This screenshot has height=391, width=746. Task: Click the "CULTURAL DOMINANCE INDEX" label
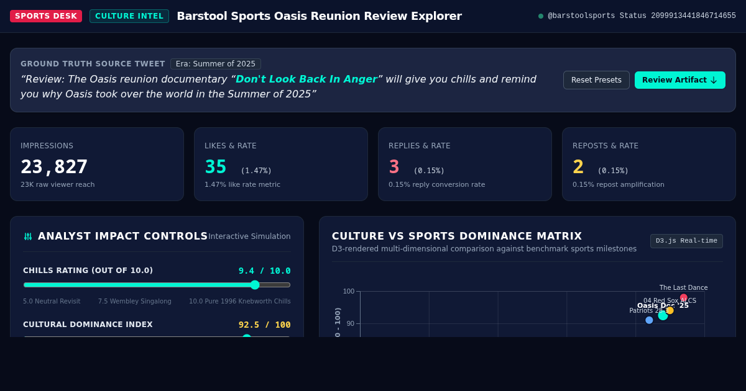[88, 325]
